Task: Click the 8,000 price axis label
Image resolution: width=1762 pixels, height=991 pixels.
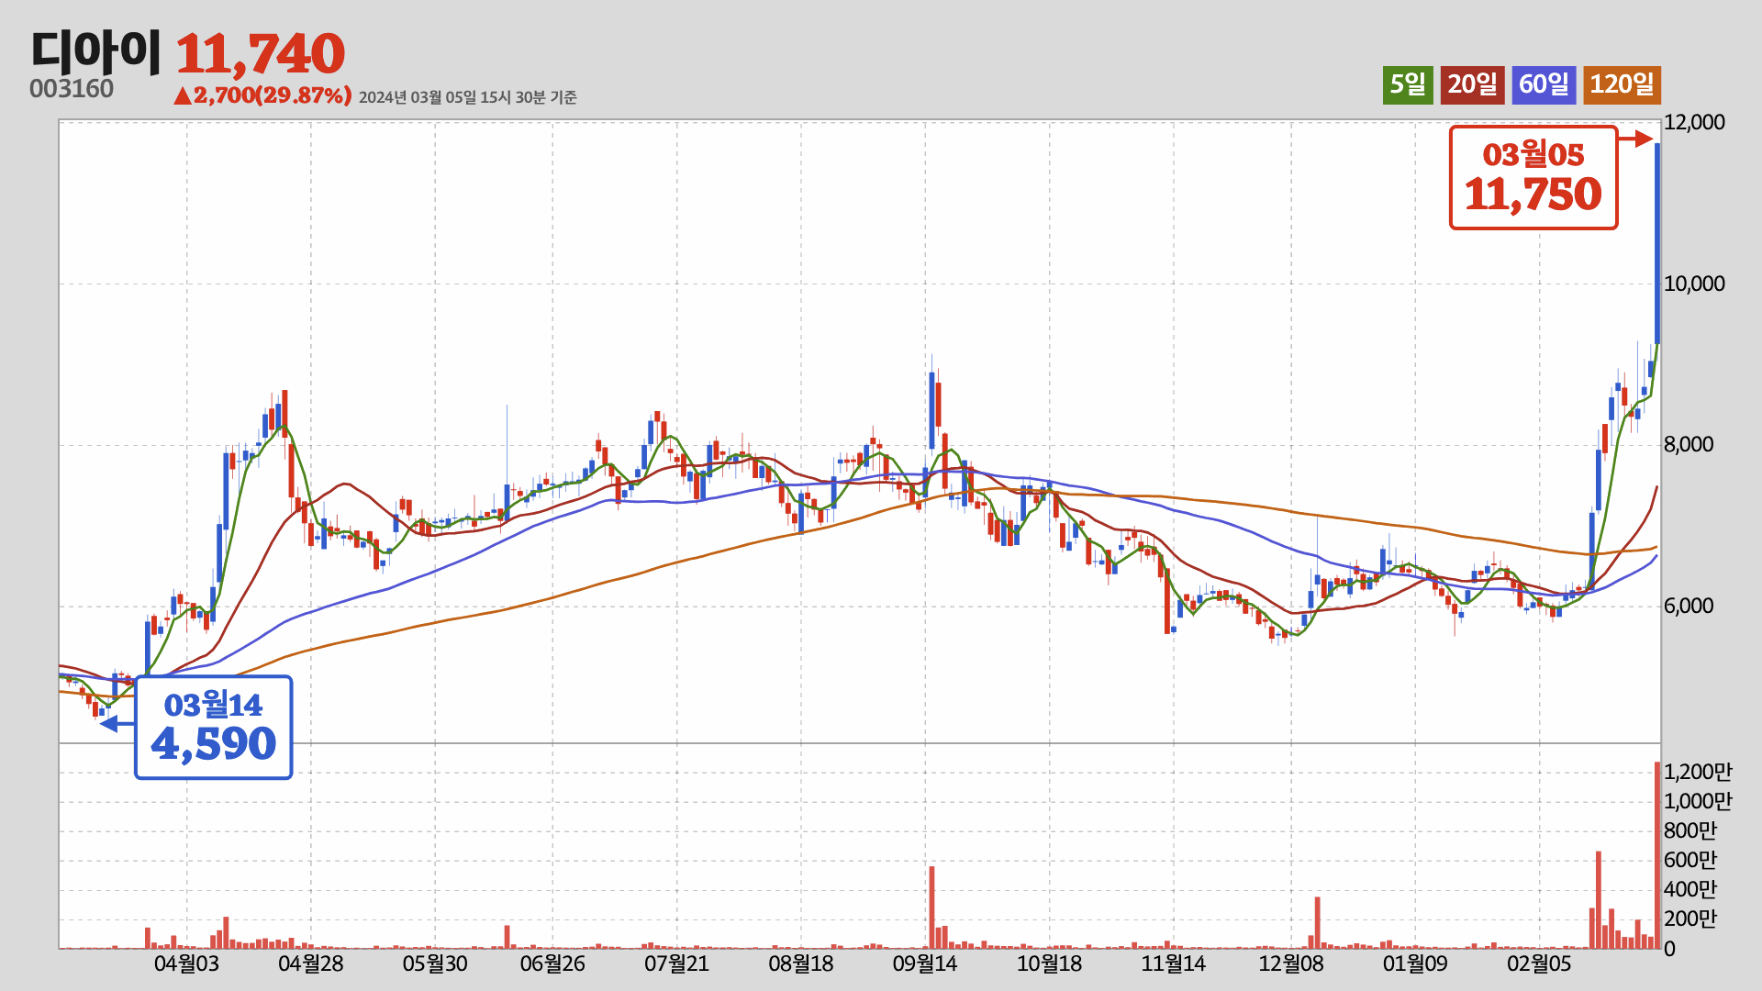Action: pyautogui.click(x=1689, y=444)
